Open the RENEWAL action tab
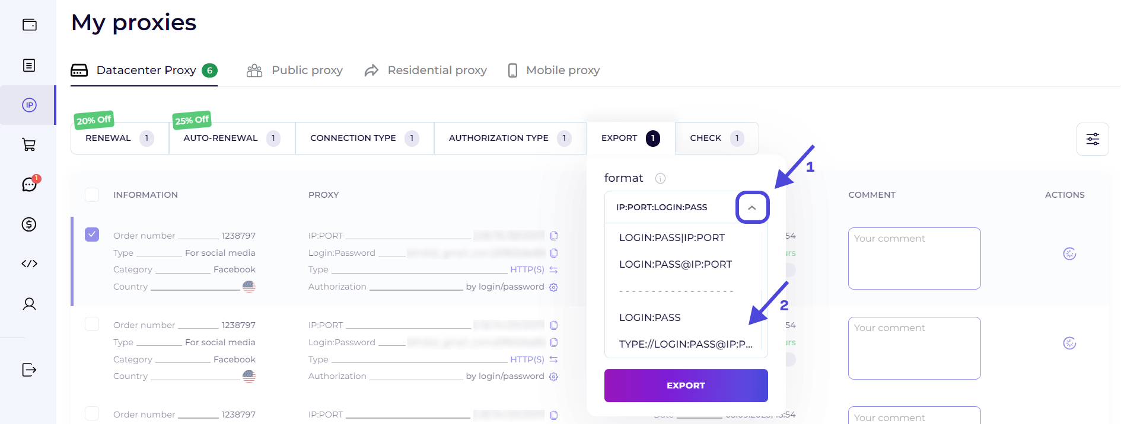This screenshot has height=424, width=1121. tap(120, 138)
